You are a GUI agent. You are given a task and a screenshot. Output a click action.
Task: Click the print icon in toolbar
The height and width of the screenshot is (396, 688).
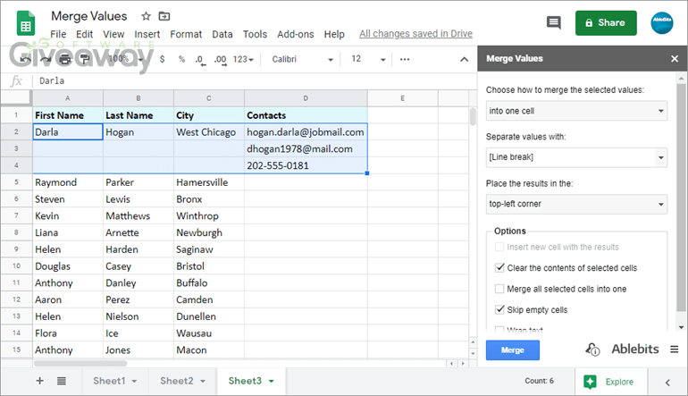(x=83, y=59)
